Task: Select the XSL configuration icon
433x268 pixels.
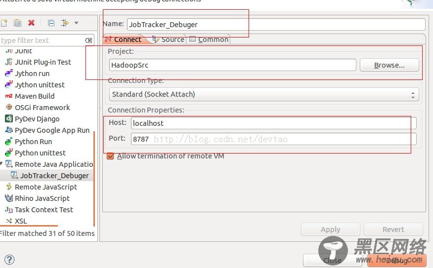Action: pos(9,221)
